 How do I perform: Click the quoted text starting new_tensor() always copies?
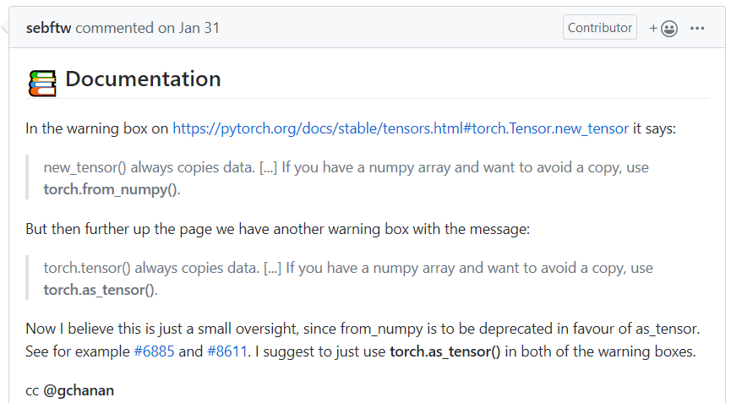(346, 178)
